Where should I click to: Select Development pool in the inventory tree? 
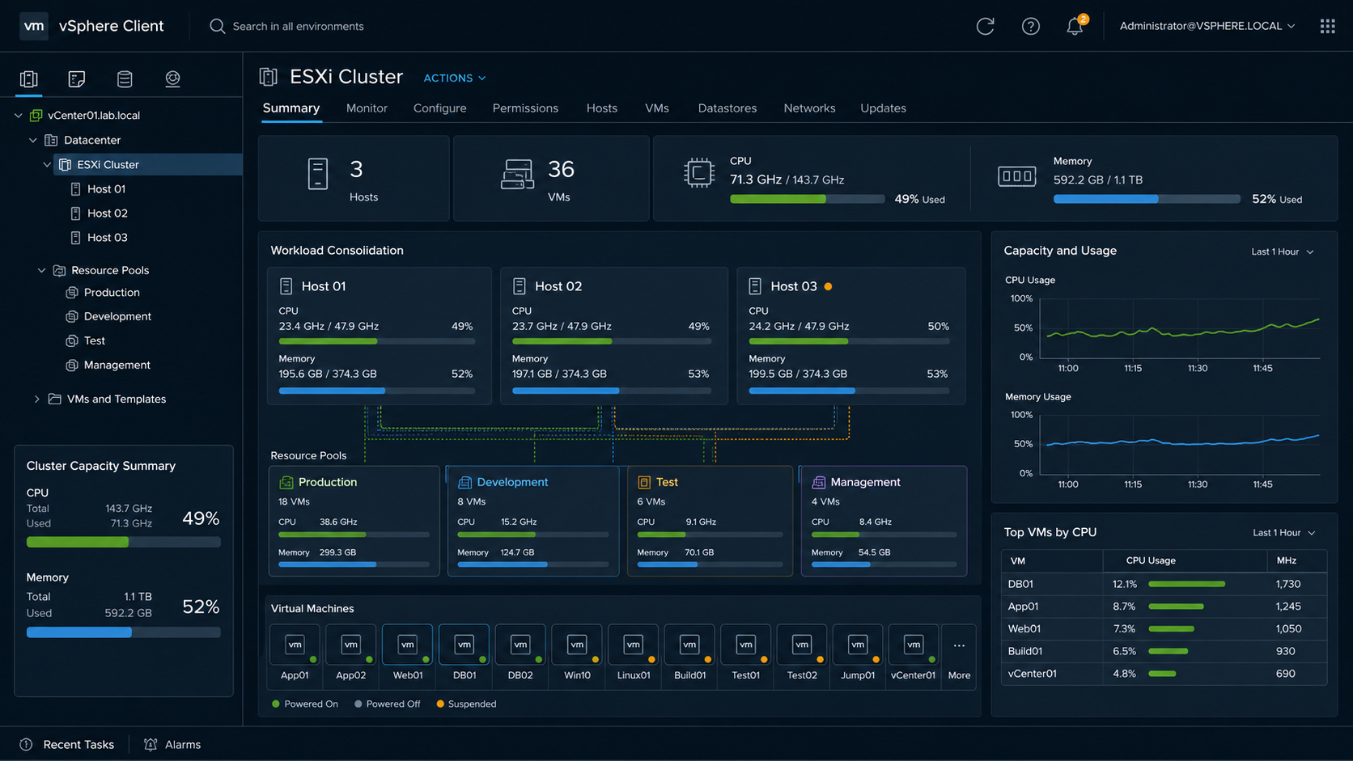coord(117,316)
